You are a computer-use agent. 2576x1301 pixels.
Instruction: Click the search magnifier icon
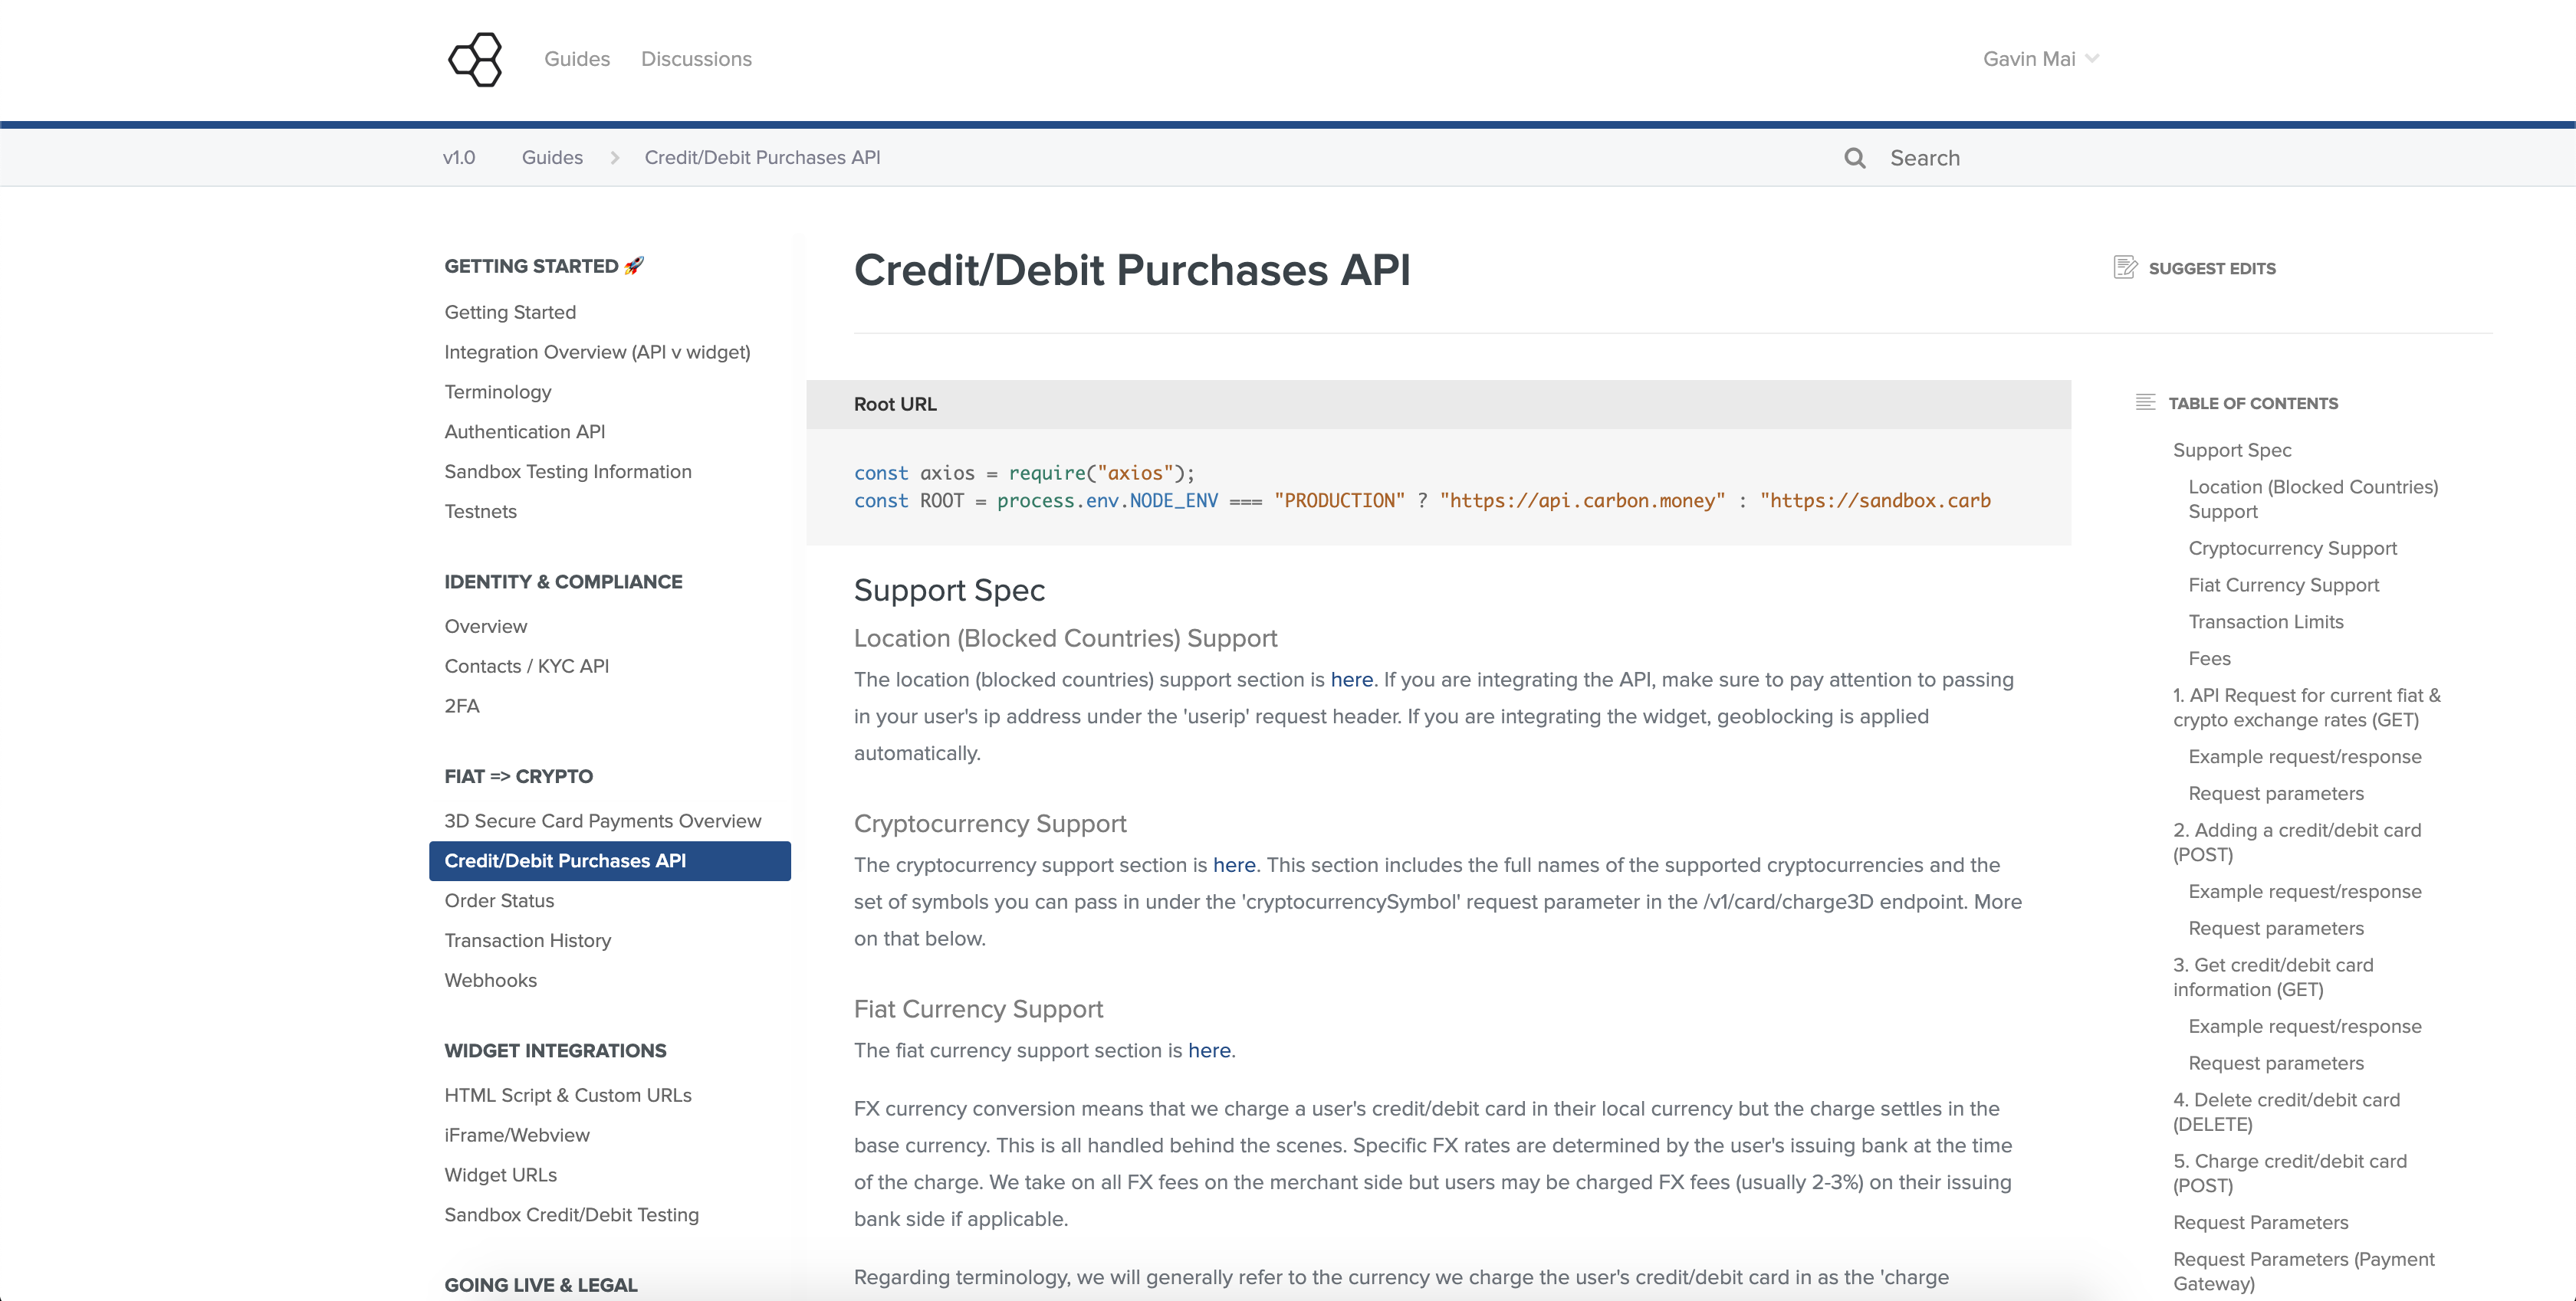(1854, 158)
